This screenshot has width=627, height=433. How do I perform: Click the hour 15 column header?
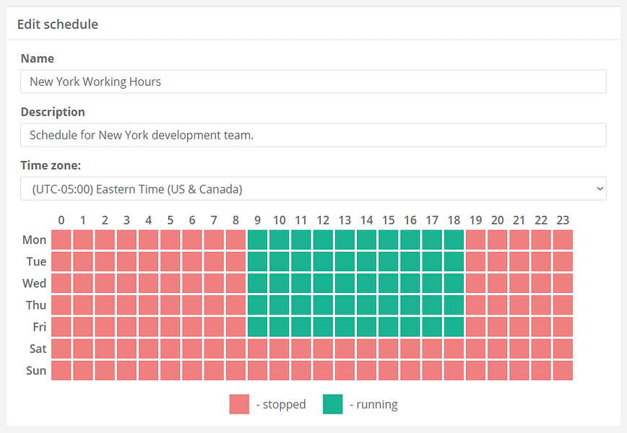[x=389, y=220]
